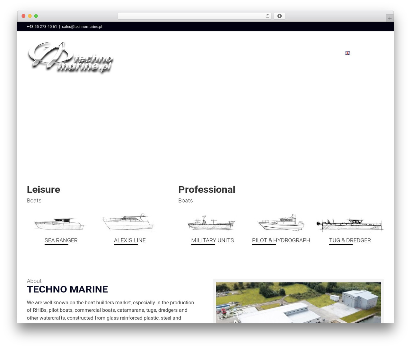Open the TUG & DREDGER link
The width and height of the screenshot is (411, 348).
pyautogui.click(x=350, y=240)
